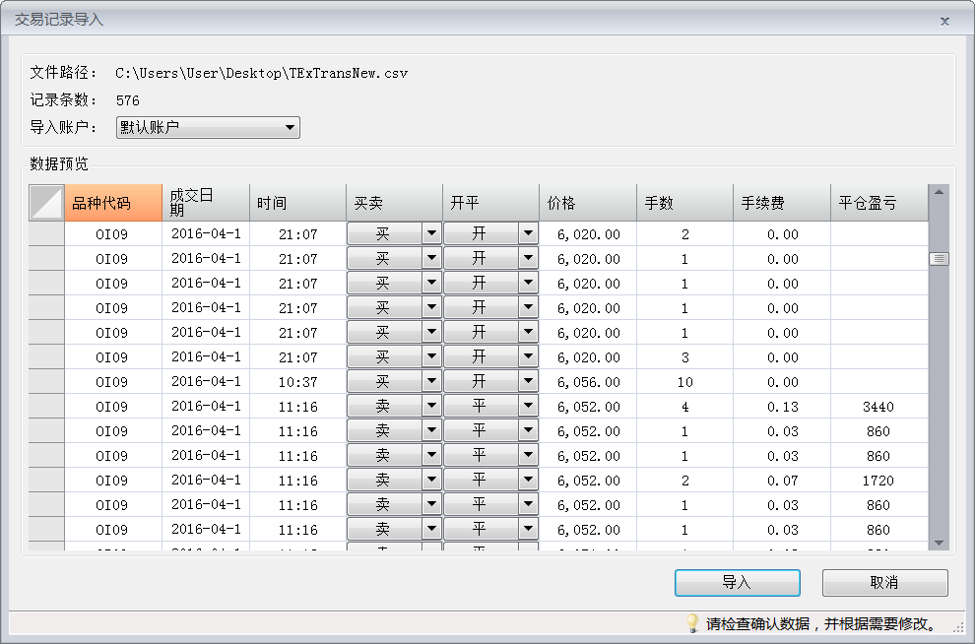Expand the 买卖 dropdown in the first row
Screen dimensions: 975x644
(x=431, y=234)
